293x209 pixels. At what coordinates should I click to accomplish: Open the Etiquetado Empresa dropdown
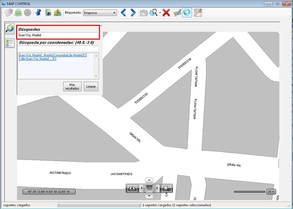click(x=100, y=13)
